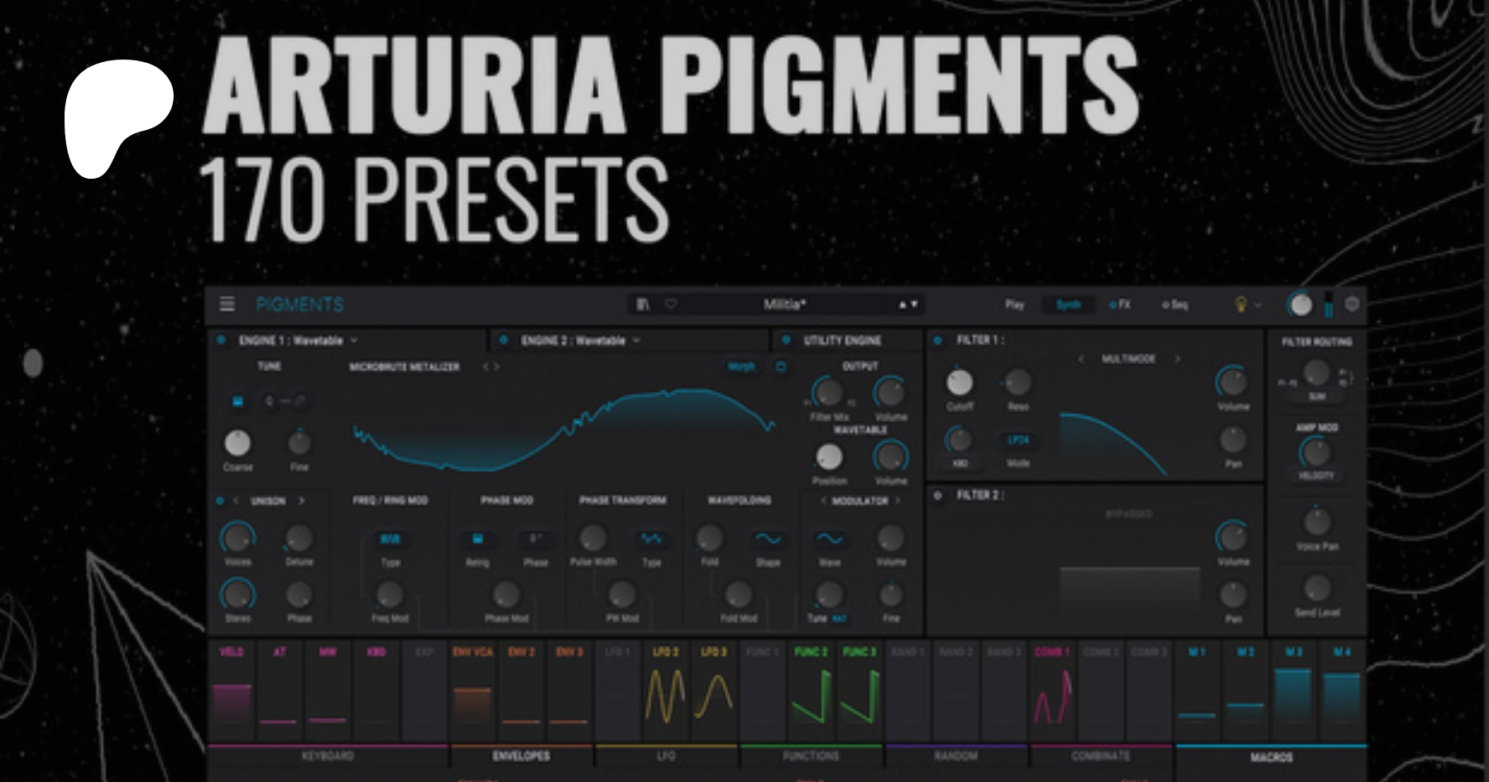The image size is (1489, 782).
Task: Click the Phase Transform Type waveform icon
Action: 651,540
